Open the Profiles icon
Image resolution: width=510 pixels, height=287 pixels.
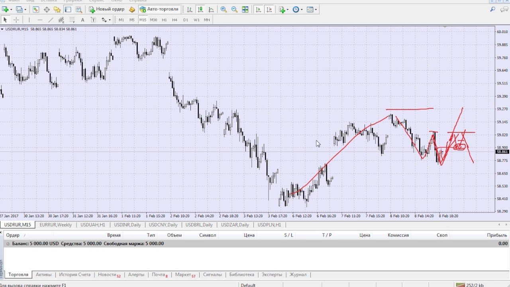19,9
